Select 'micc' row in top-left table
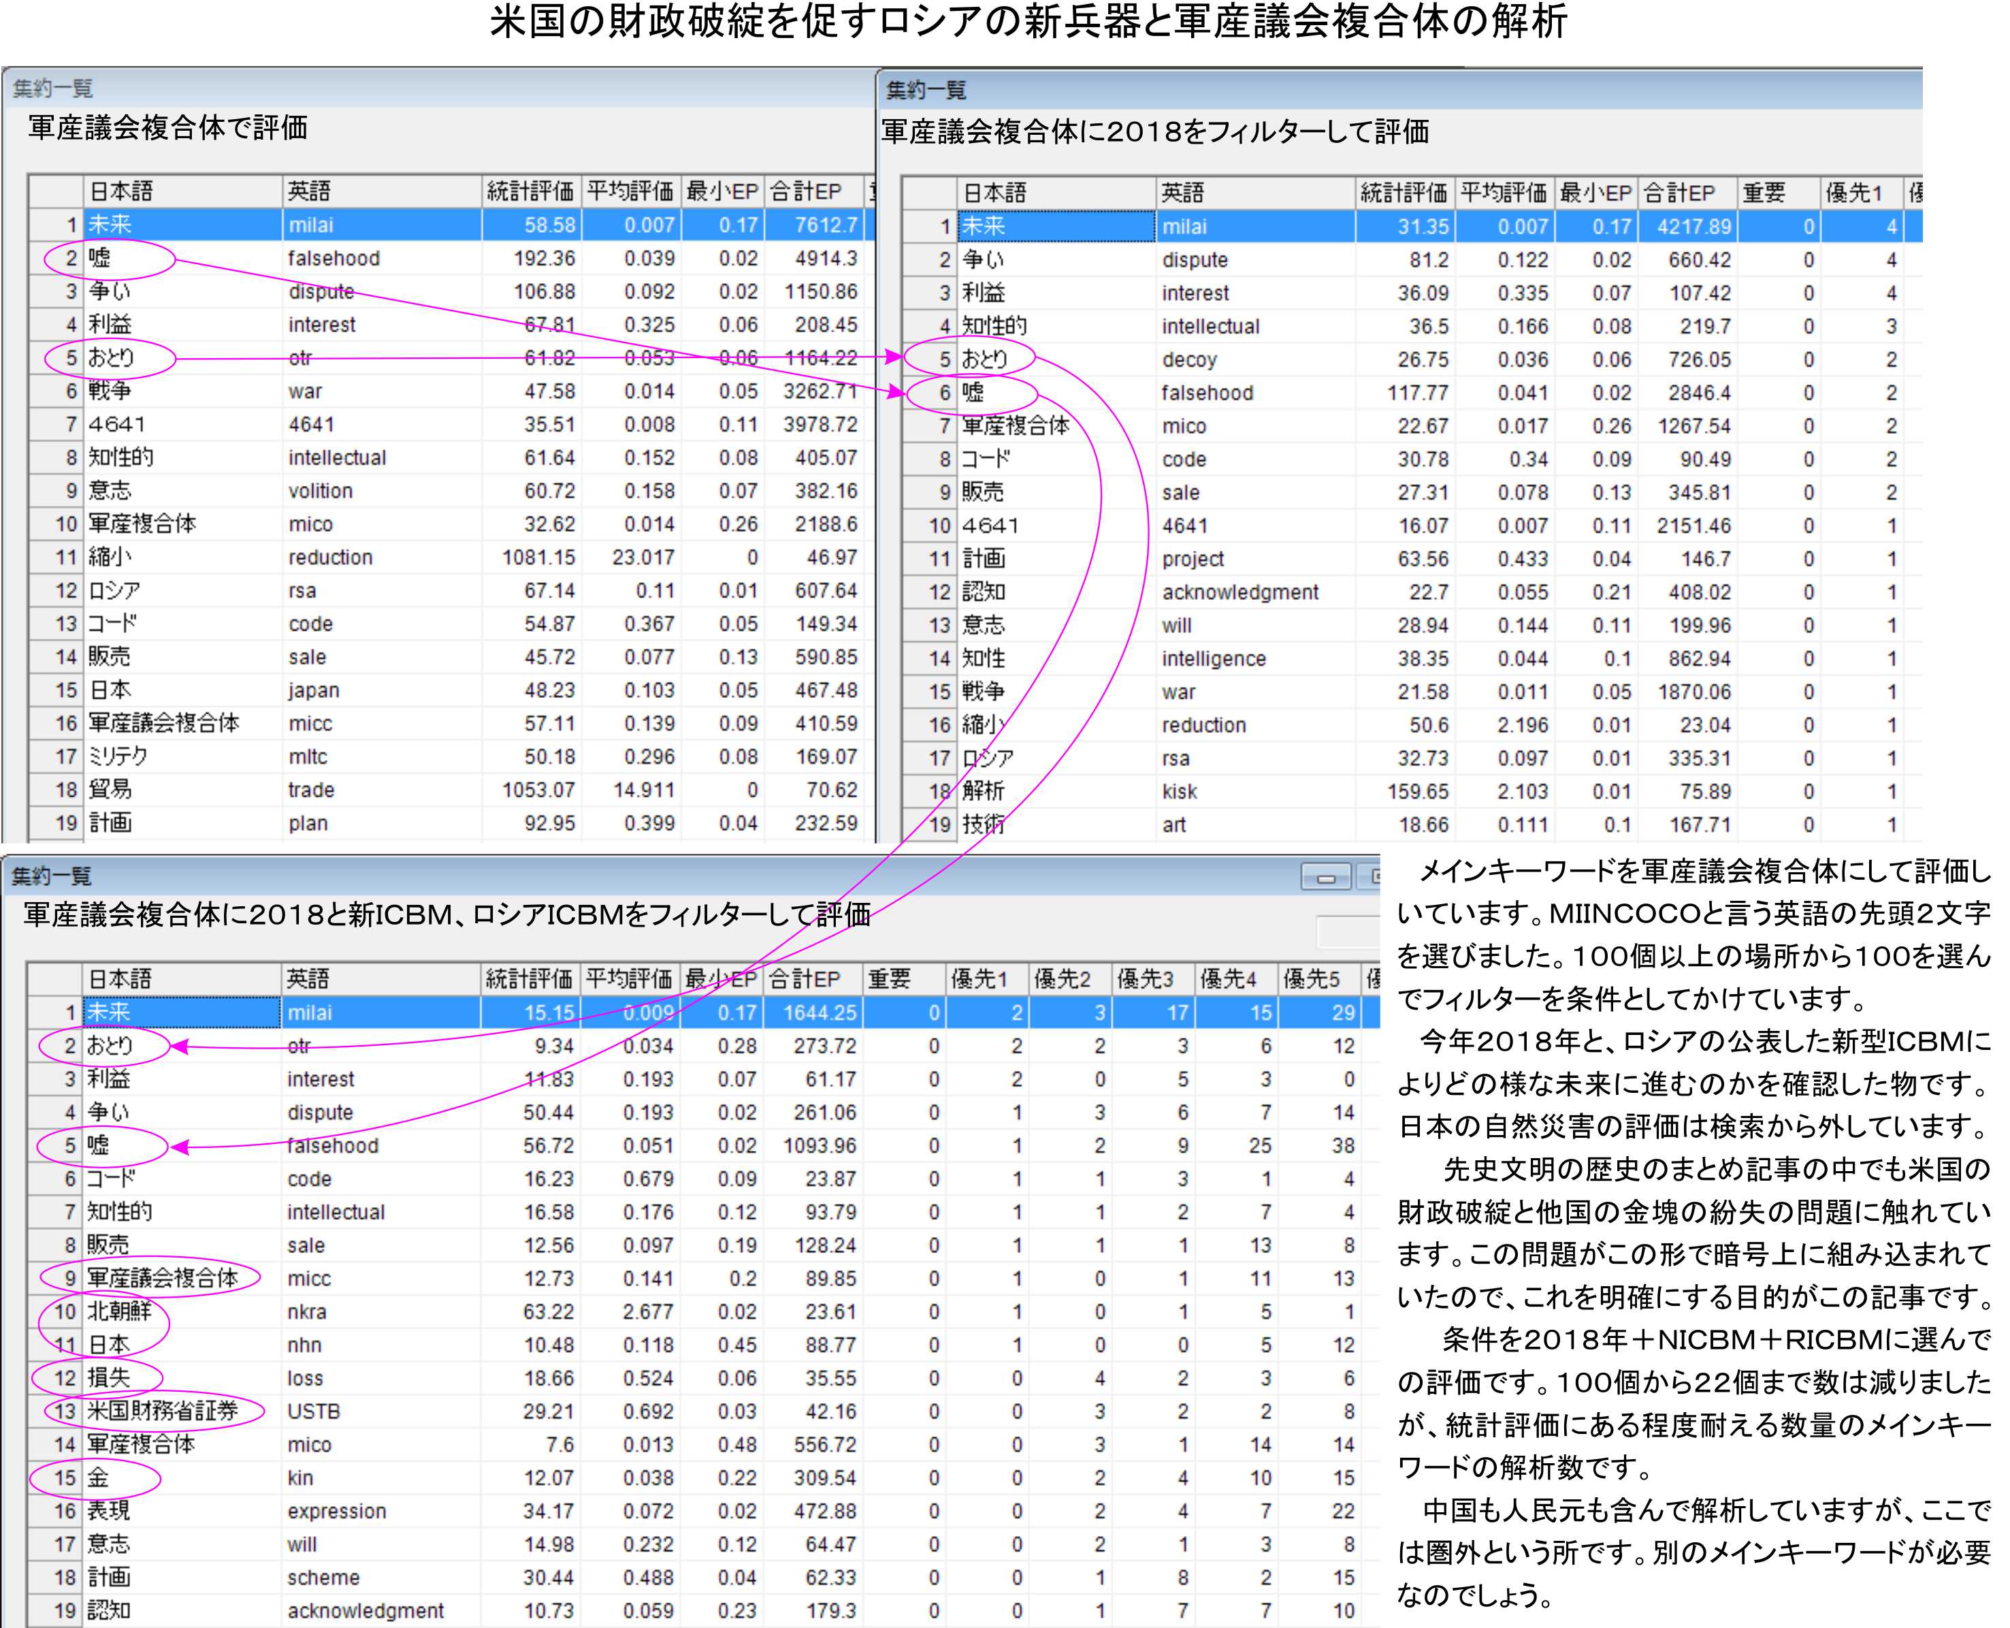This screenshot has width=2010, height=1628. 452,724
